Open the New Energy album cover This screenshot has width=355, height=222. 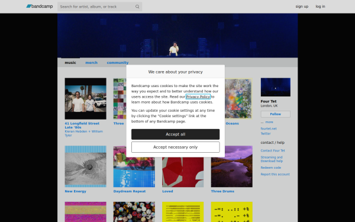pos(85,166)
